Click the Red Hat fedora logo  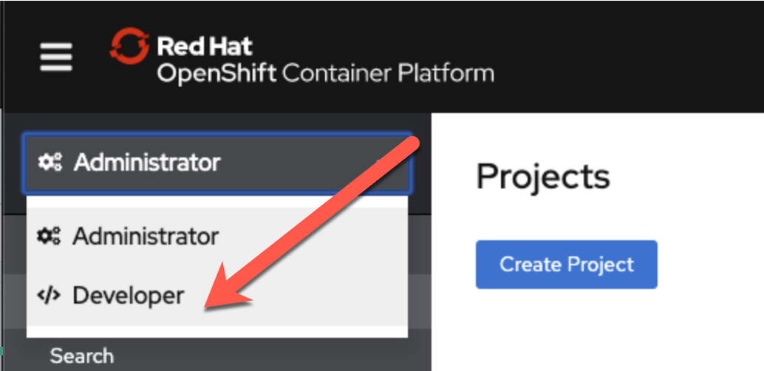129,46
